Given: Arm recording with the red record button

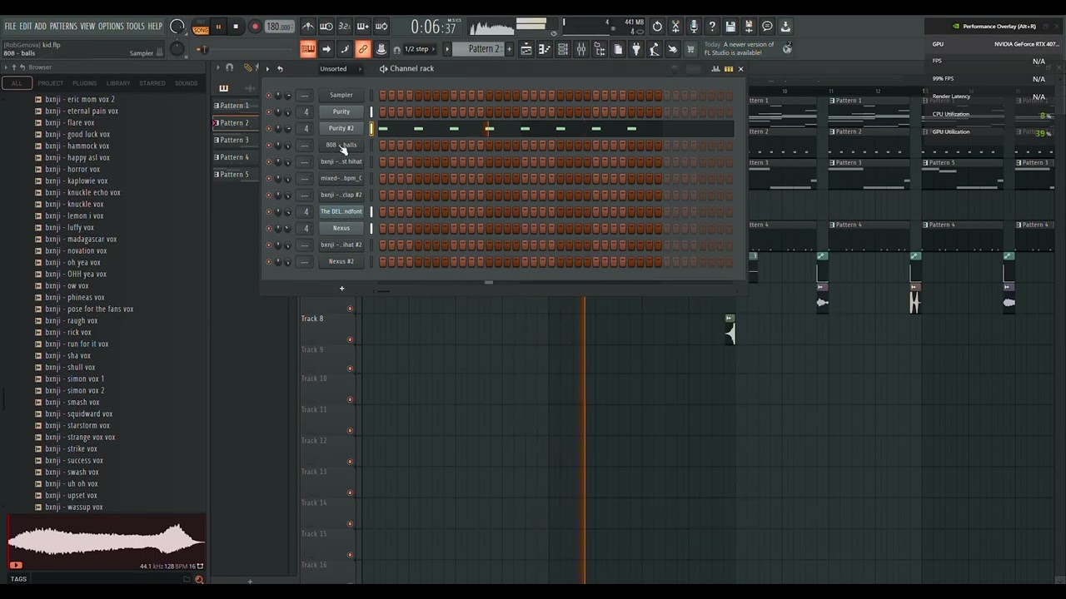Looking at the screenshot, I should click(255, 27).
